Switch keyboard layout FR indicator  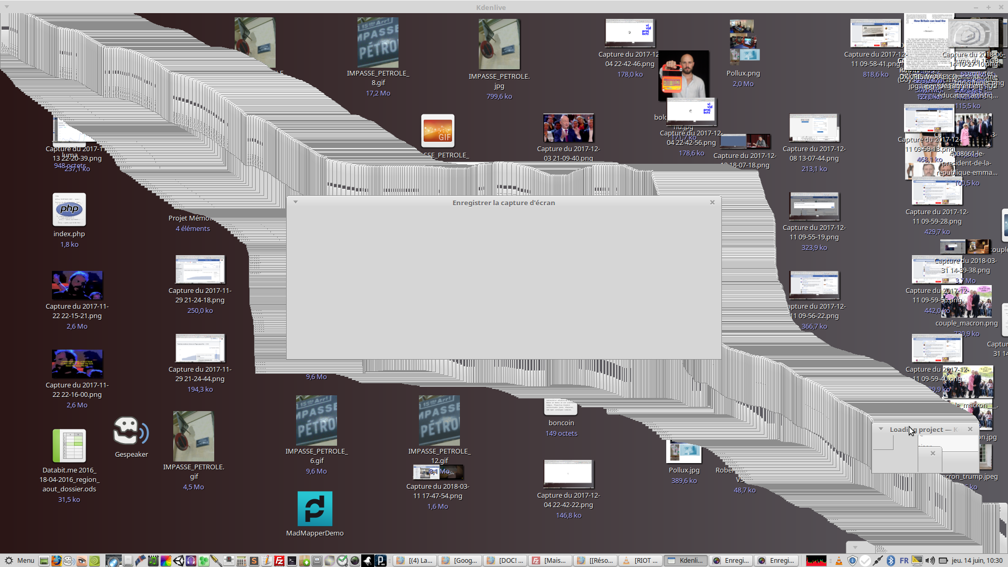pyautogui.click(x=904, y=561)
